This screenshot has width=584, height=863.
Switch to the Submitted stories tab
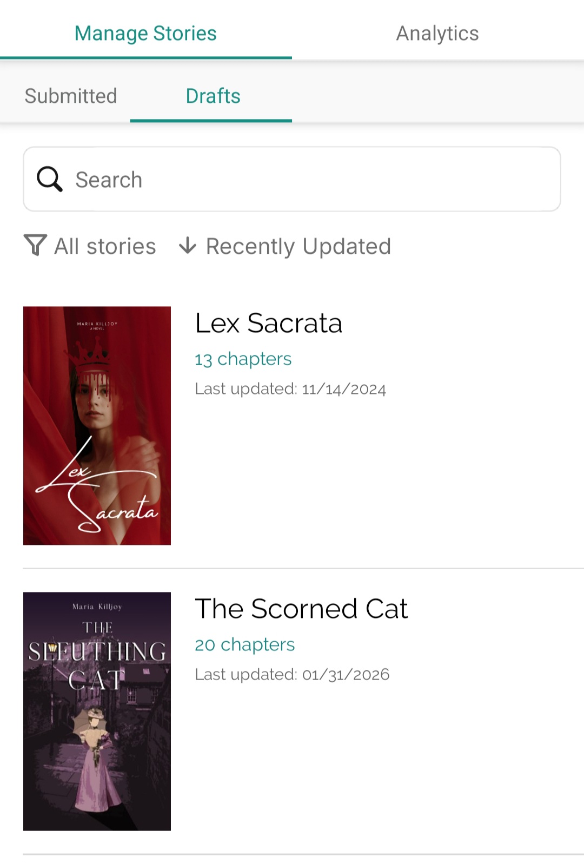click(x=71, y=96)
